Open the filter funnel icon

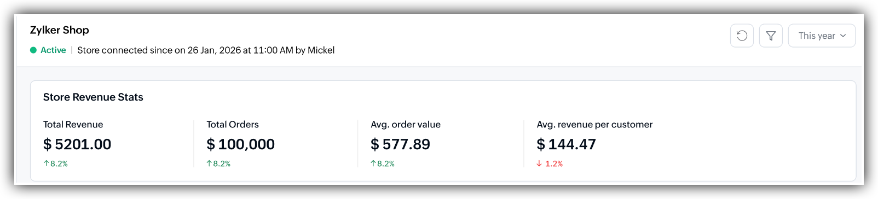tap(771, 36)
